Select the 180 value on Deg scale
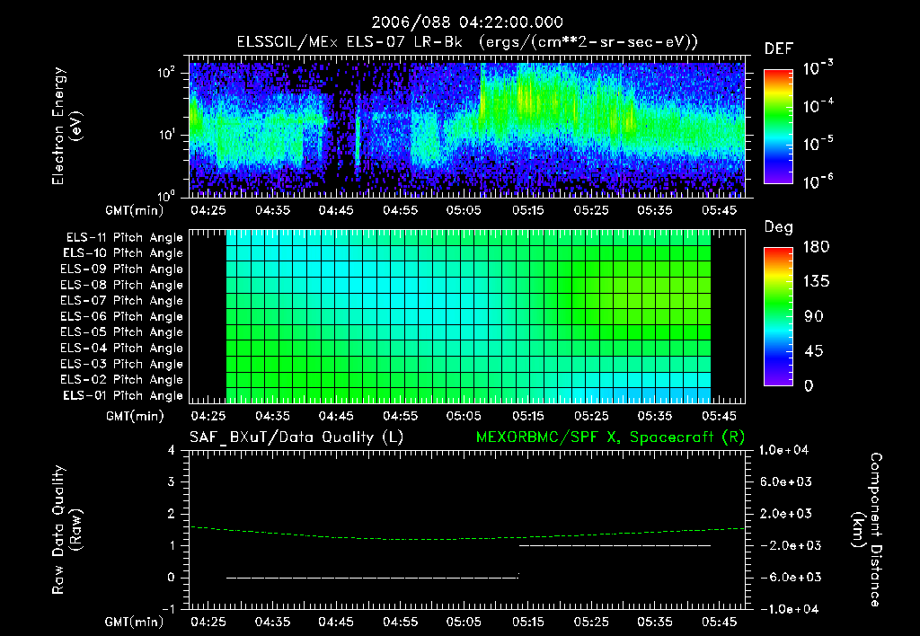This screenshot has width=920, height=636. pos(817,246)
